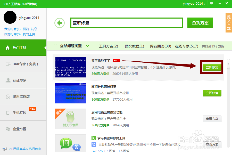
Task: Click the 求电脑蓝屏修复工具 title
Action: (x=111, y=138)
